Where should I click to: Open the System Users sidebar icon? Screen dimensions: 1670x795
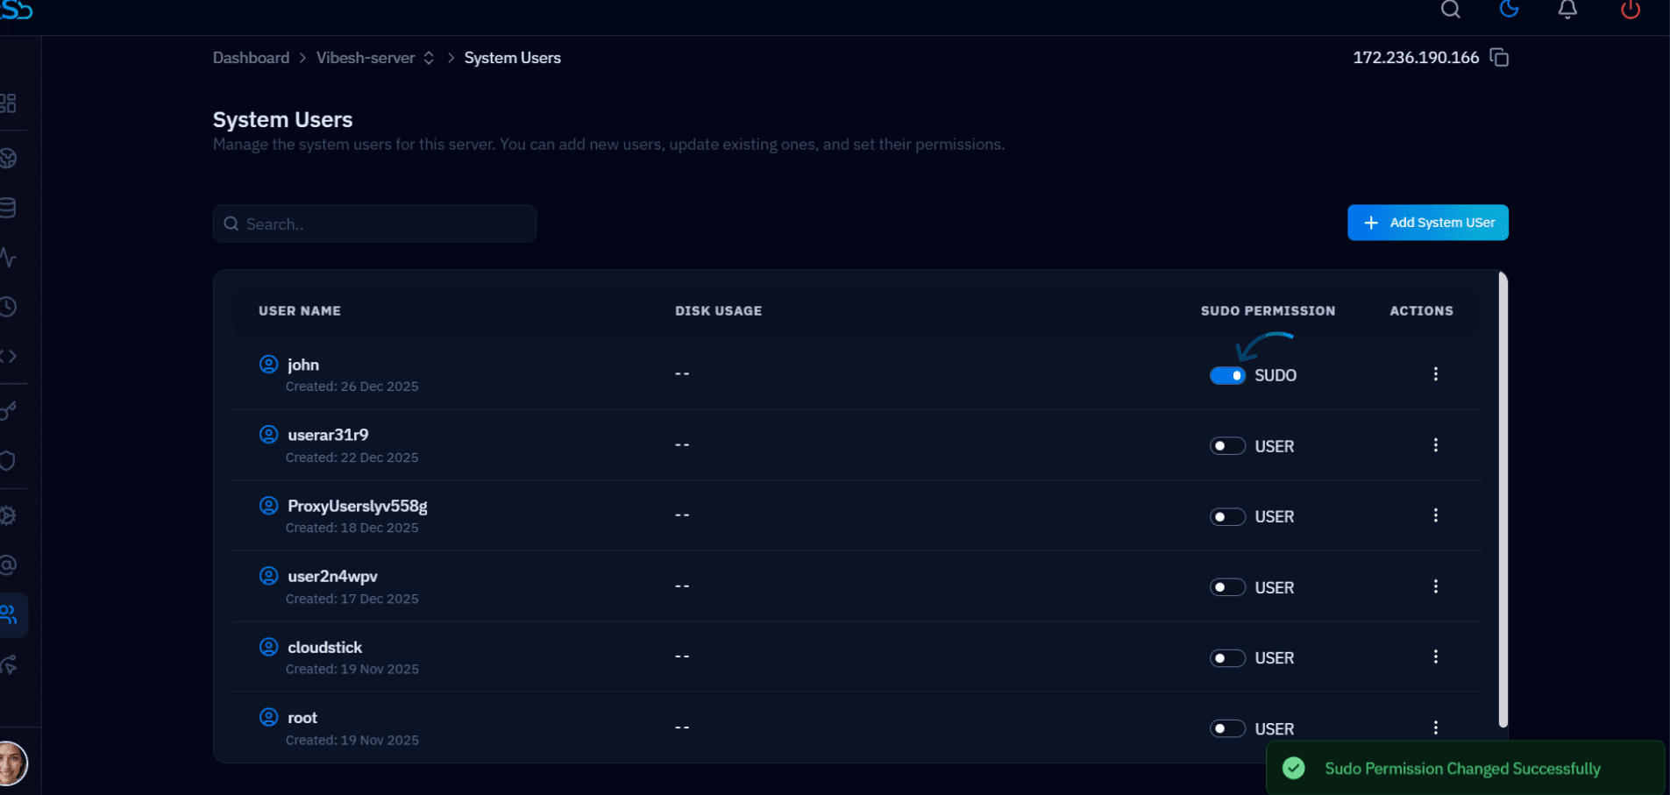(10, 614)
